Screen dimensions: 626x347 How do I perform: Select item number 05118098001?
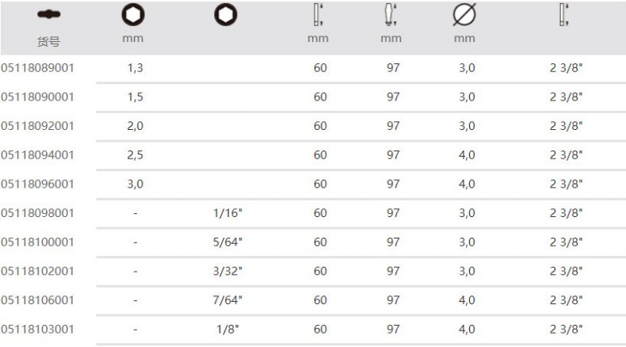tap(37, 213)
